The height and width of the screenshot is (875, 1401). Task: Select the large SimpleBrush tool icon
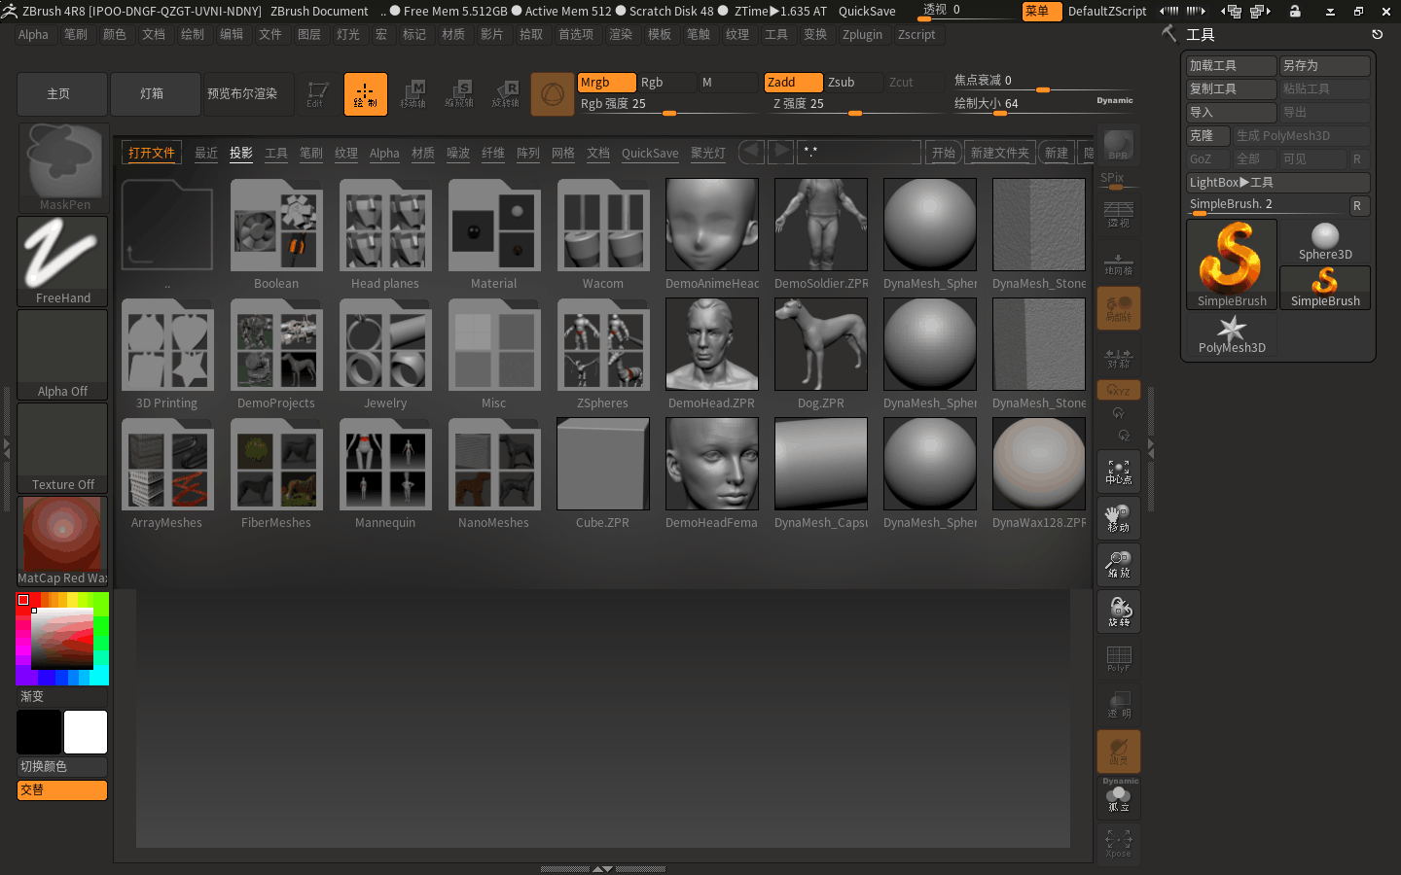(x=1232, y=264)
